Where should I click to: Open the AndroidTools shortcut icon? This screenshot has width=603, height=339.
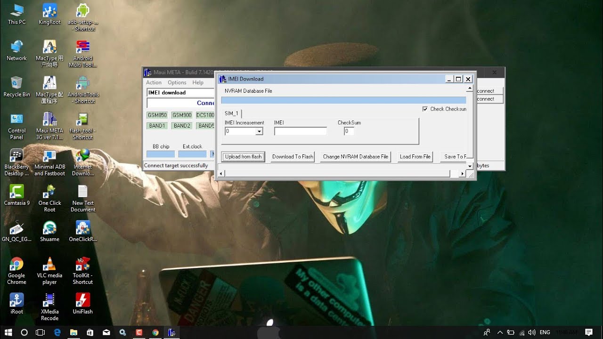point(83,90)
